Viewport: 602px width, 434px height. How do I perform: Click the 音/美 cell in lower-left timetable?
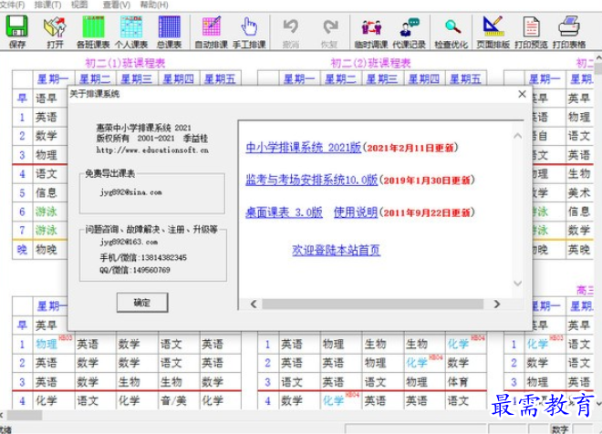click(x=179, y=401)
